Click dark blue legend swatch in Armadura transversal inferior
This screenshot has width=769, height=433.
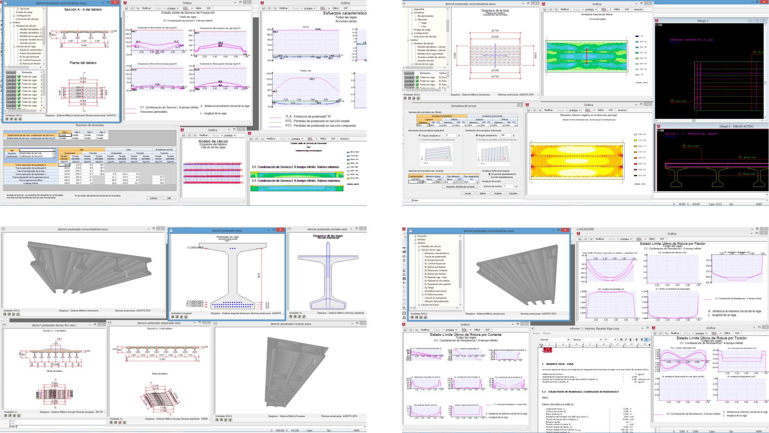tap(637, 36)
